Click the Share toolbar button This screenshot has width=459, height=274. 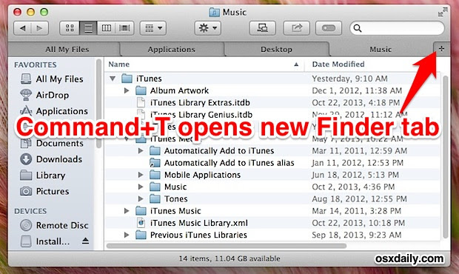coord(297,28)
